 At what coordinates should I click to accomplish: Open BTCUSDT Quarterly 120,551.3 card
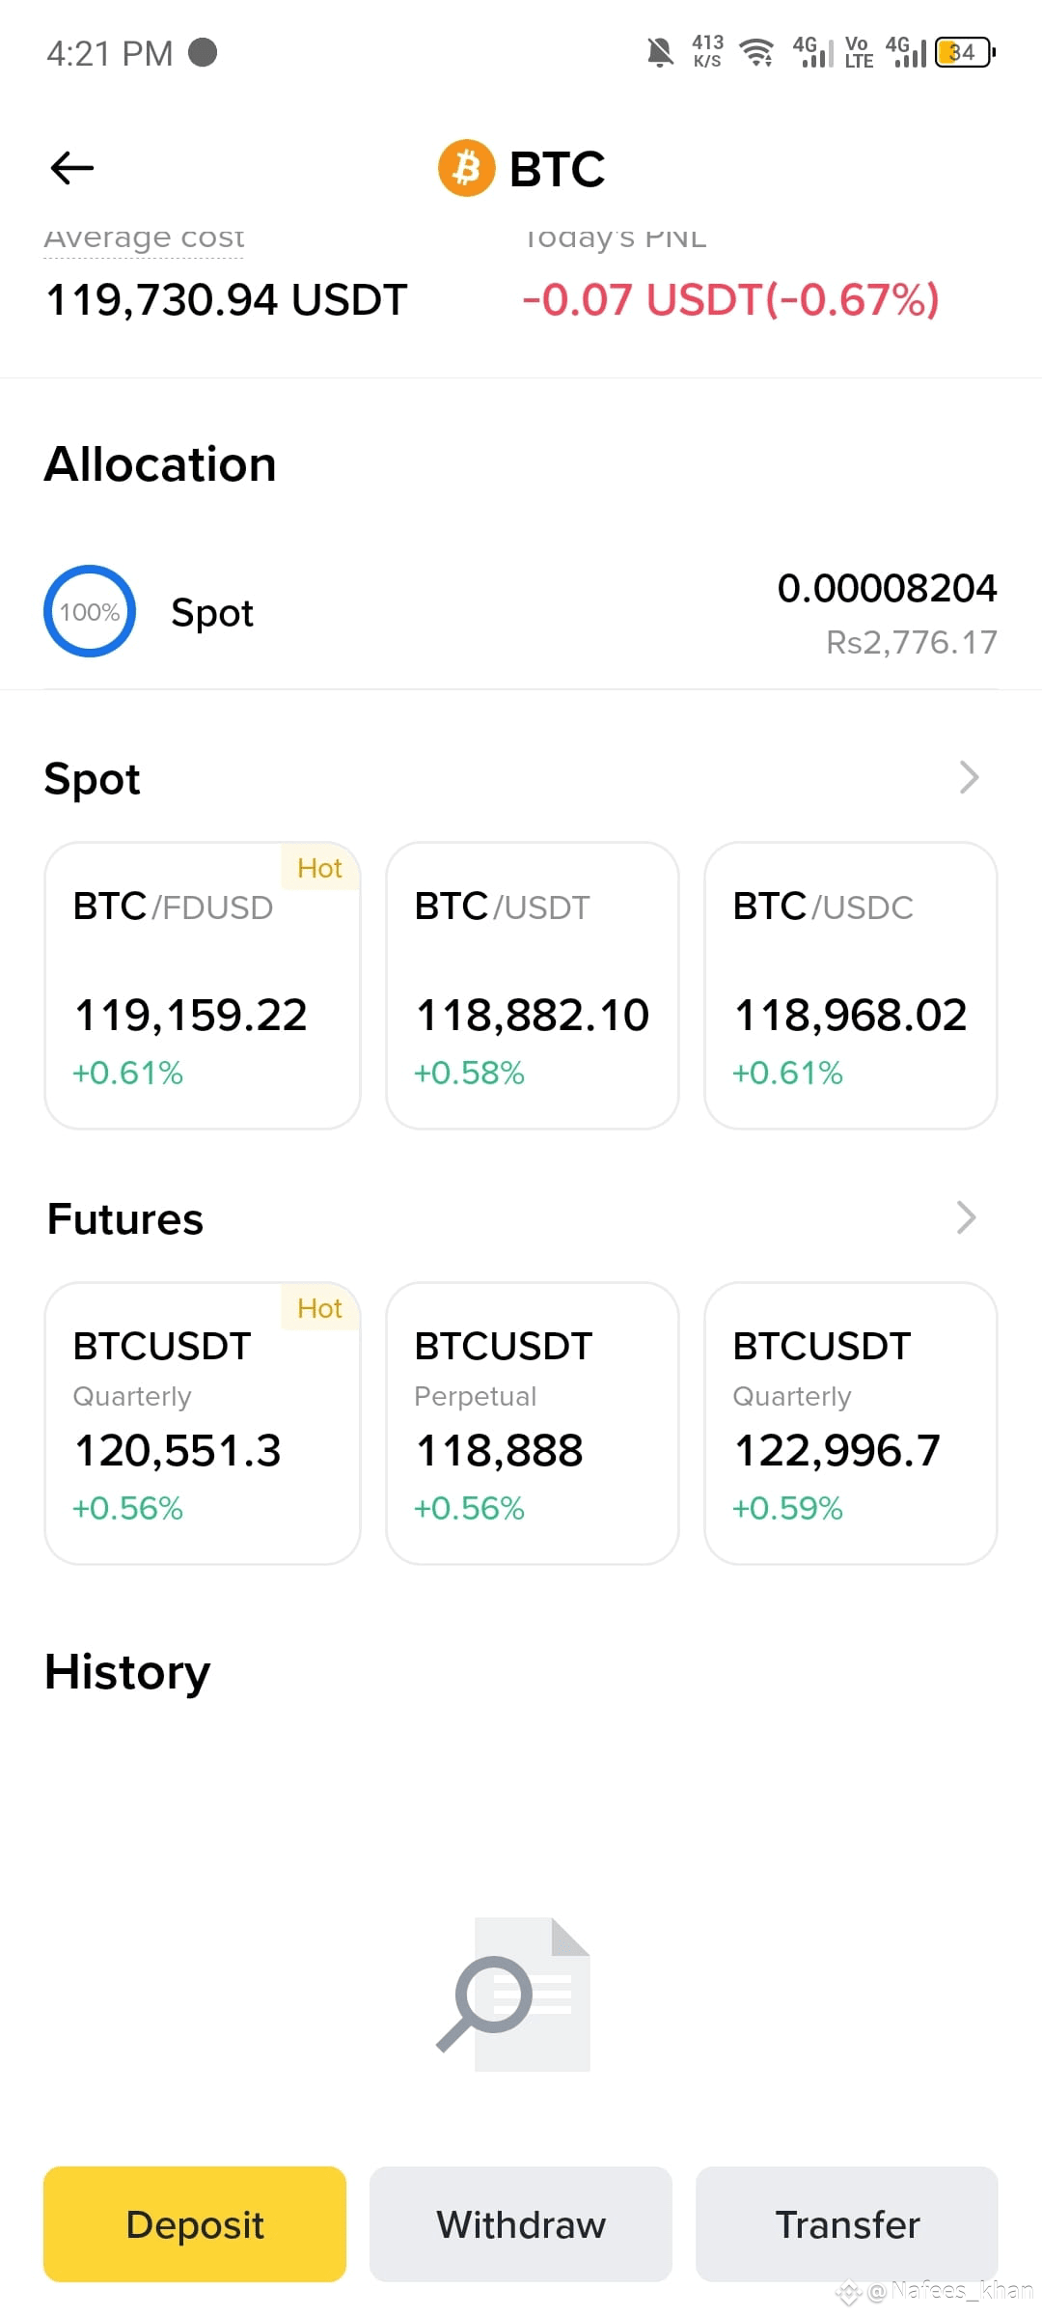203,1423
